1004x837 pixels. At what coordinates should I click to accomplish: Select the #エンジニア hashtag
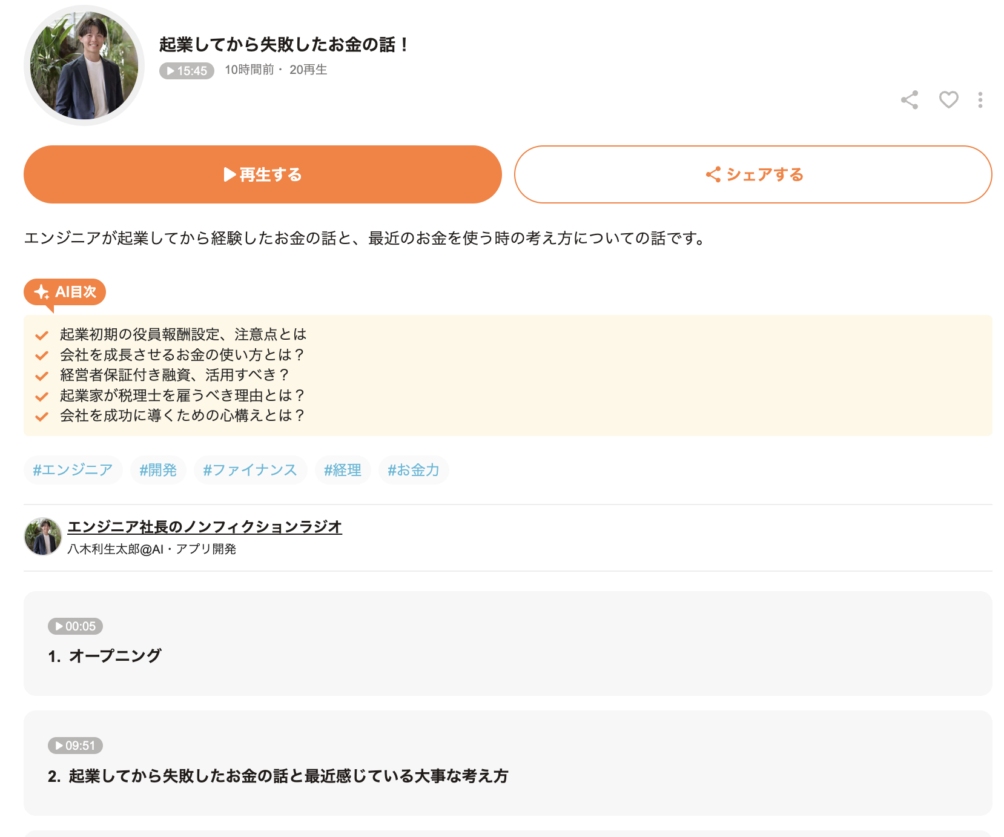(x=73, y=470)
